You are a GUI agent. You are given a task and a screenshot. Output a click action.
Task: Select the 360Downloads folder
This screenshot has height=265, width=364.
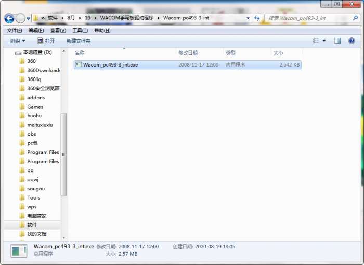pos(44,70)
